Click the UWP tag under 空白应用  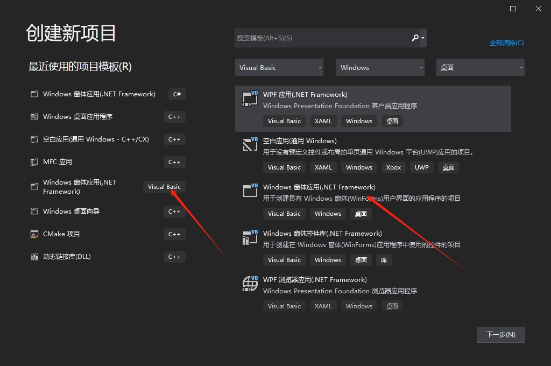422,167
